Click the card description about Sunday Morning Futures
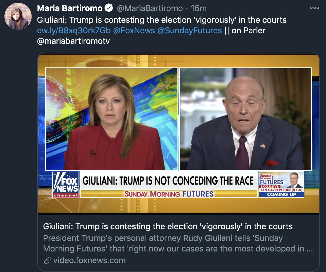Screen dimensions: 326x272 point(178,243)
